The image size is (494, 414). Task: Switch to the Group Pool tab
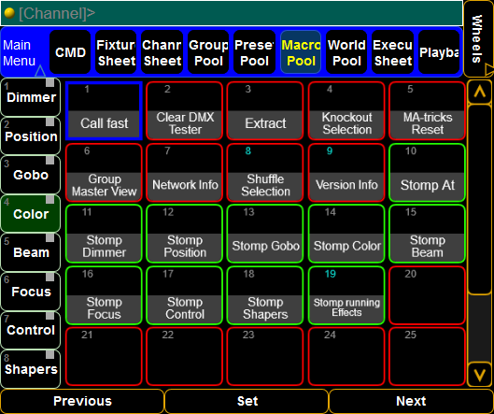click(208, 52)
